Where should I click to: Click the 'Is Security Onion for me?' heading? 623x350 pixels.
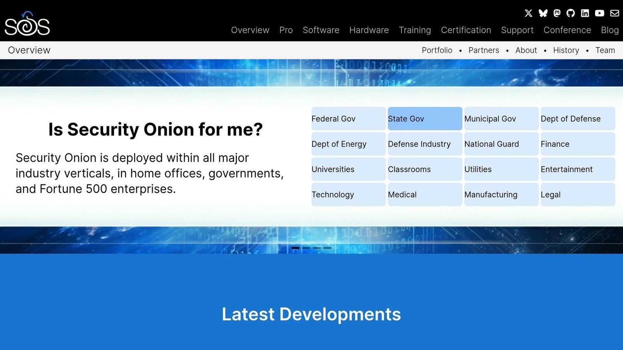(155, 129)
